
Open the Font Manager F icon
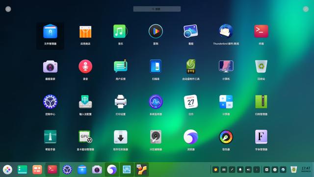click(x=261, y=137)
